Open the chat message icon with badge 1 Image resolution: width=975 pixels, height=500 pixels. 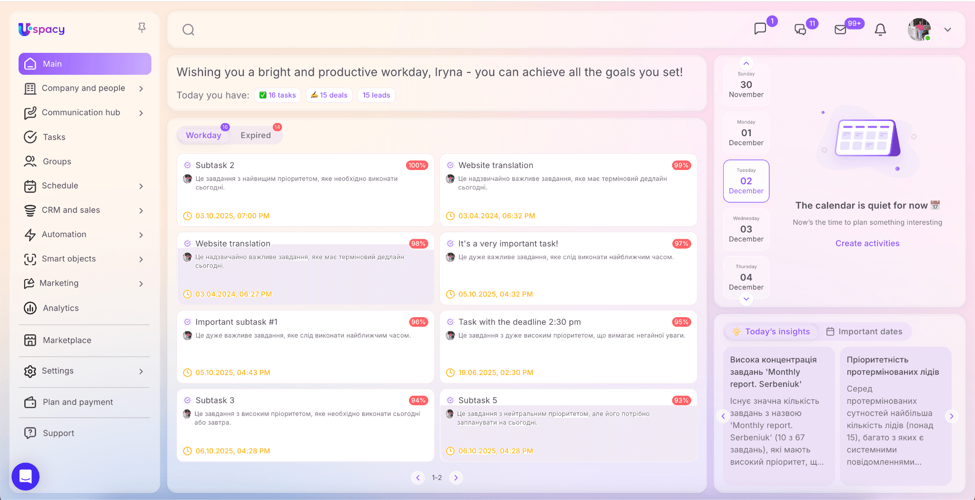tap(760, 29)
